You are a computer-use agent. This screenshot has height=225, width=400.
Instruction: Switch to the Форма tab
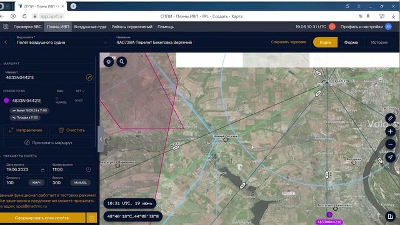pos(351,42)
